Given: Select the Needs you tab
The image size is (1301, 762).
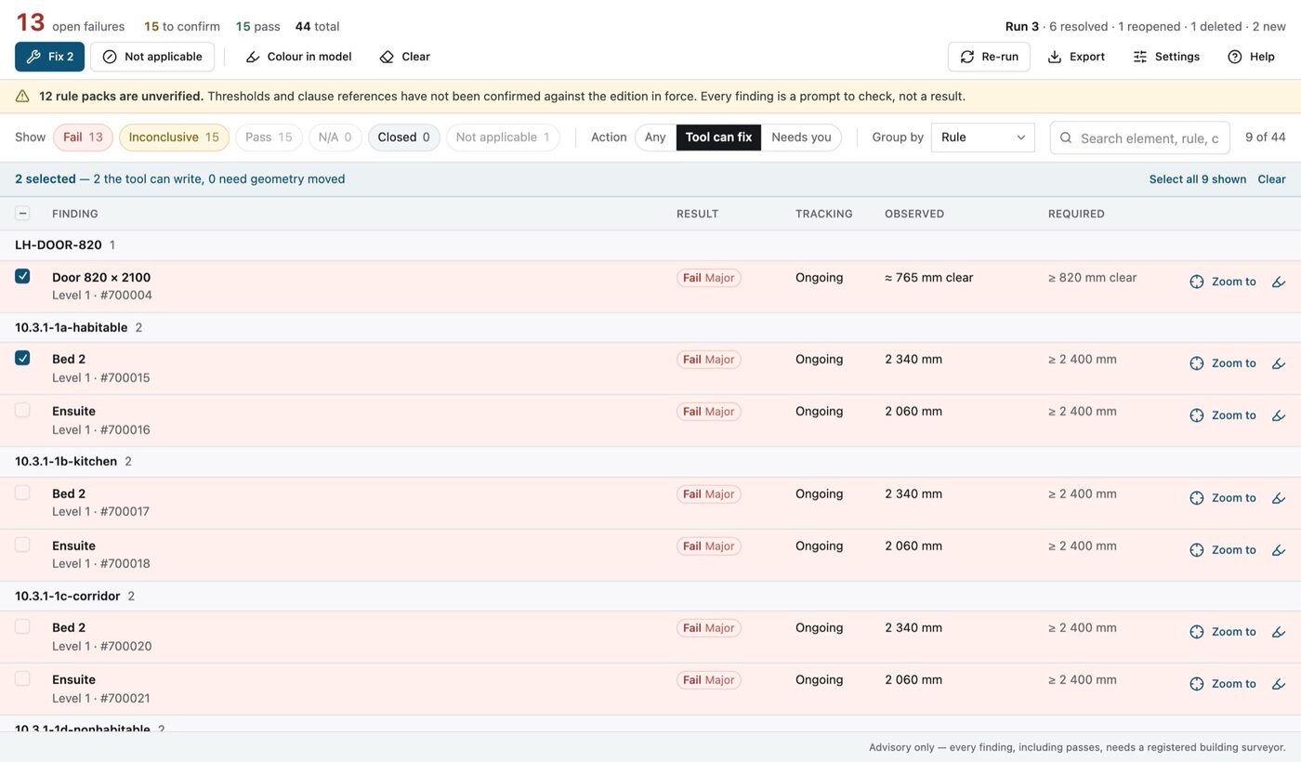Looking at the screenshot, I should click(x=801, y=138).
